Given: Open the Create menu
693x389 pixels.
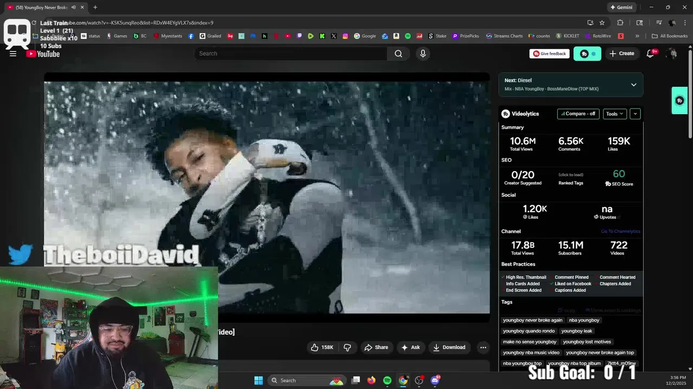Looking at the screenshot, I should 622,53.
